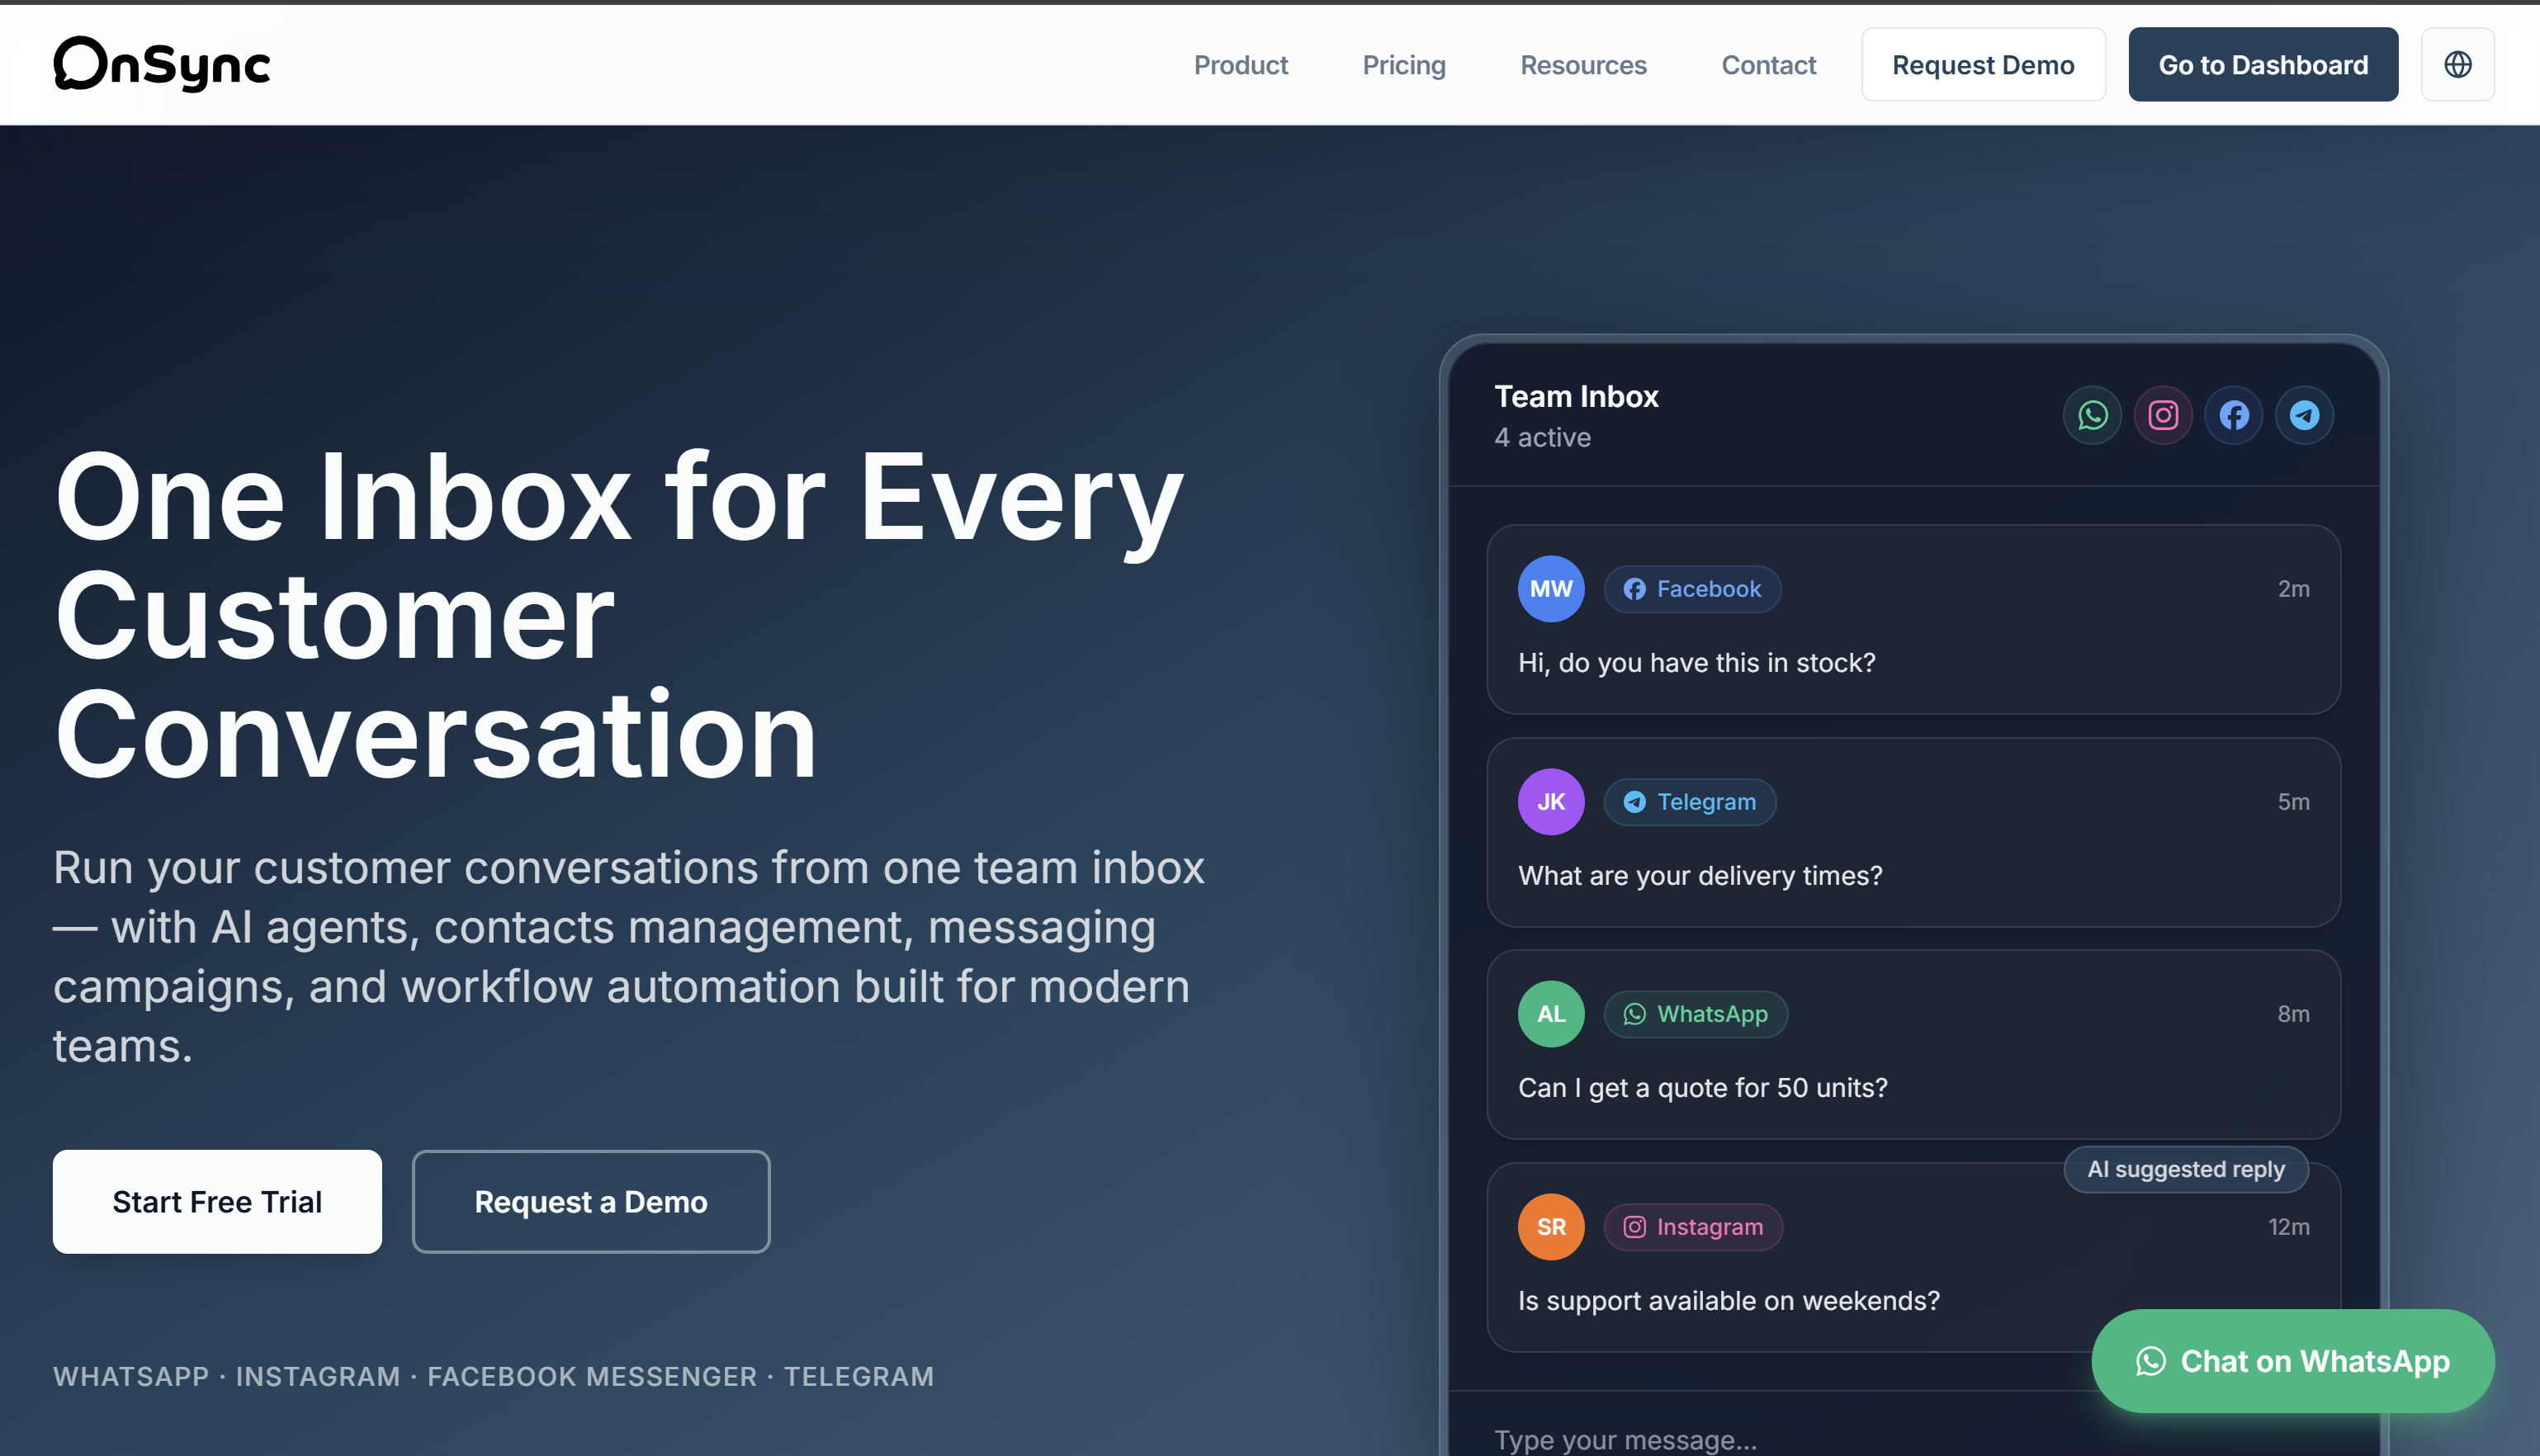Open the Chat on WhatsApp floating button
This screenshot has width=2540, height=1456.
coord(2292,1361)
